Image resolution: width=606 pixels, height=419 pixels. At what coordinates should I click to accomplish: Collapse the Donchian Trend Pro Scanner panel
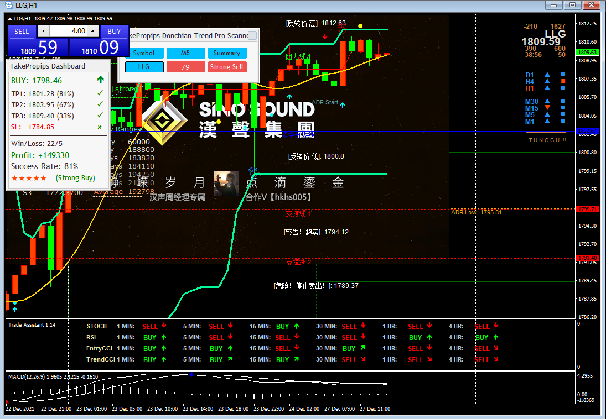pos(252,36)
